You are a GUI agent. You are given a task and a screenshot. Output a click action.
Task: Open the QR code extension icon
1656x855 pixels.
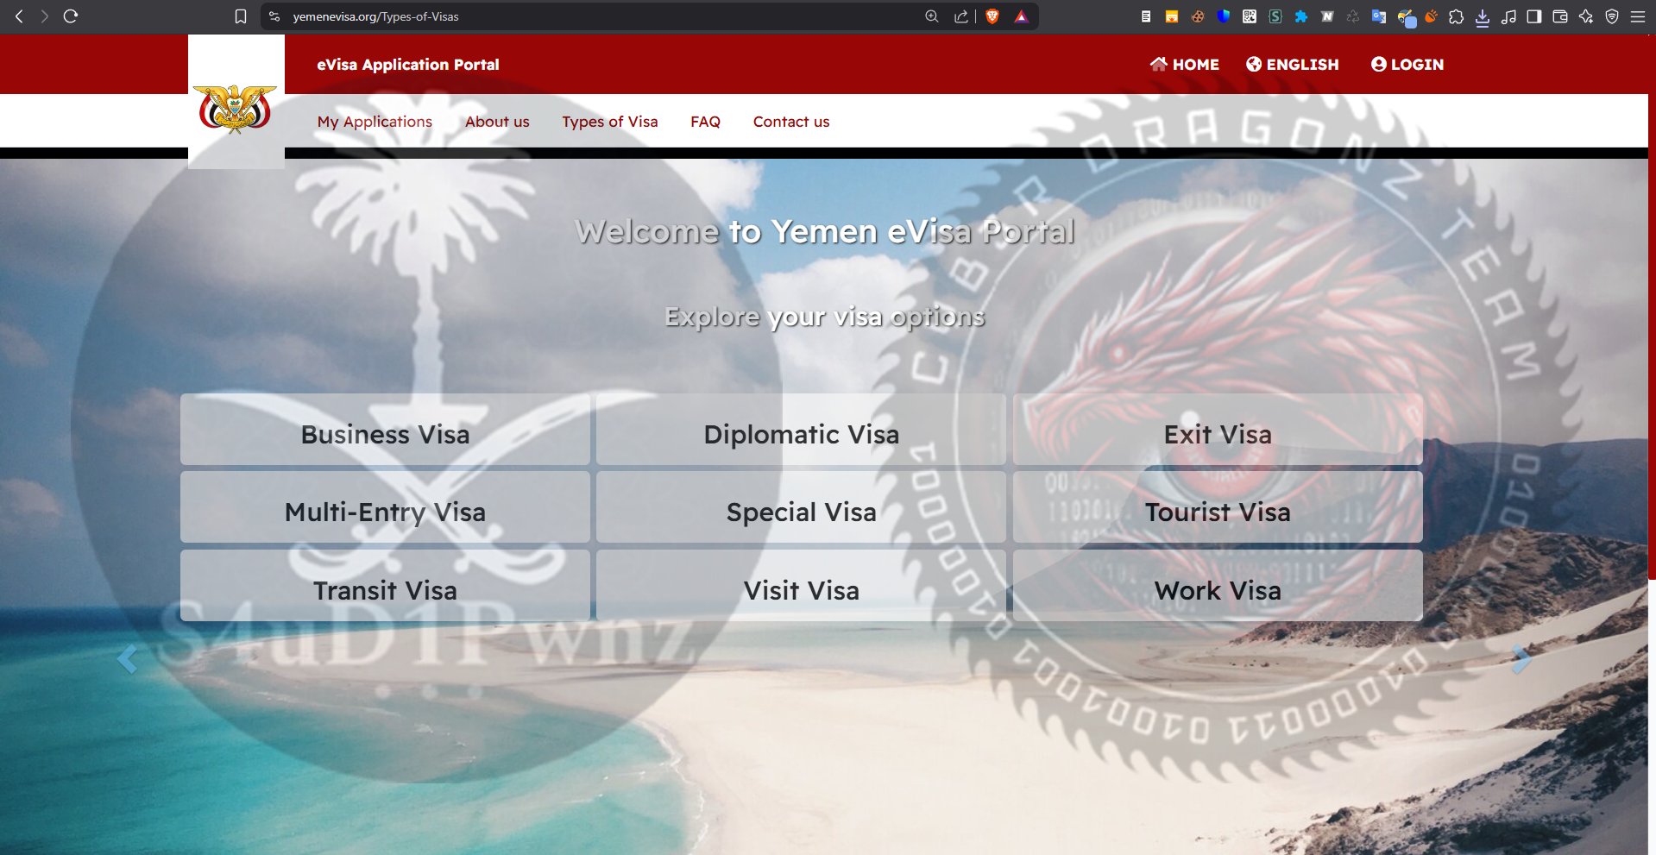click(1250, 16)
